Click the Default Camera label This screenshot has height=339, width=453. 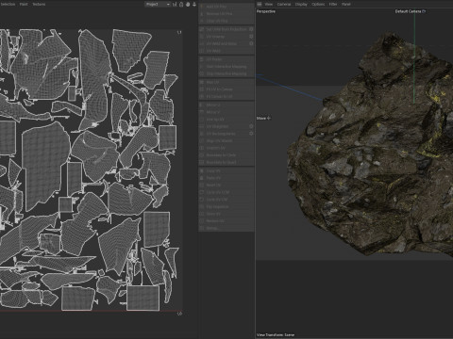click(x=408, y=11)
